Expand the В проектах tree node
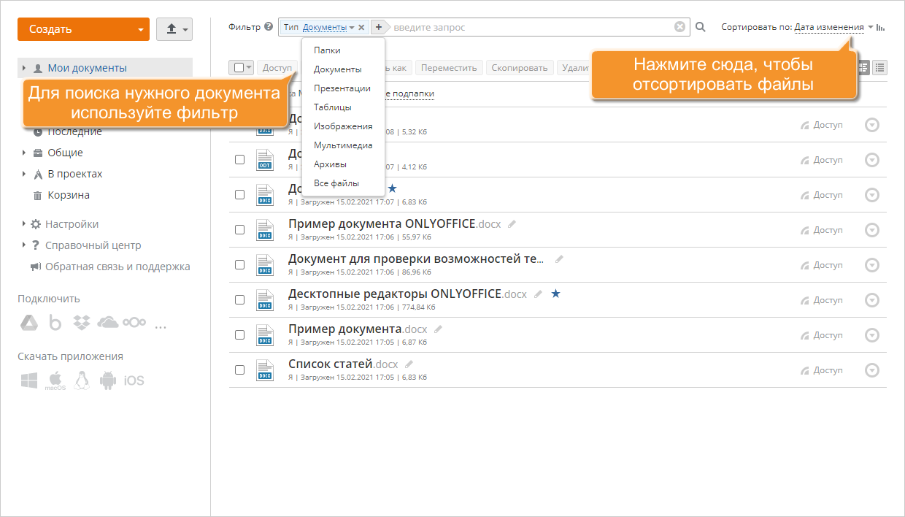The image size is (905, 517). pos(24,174)
